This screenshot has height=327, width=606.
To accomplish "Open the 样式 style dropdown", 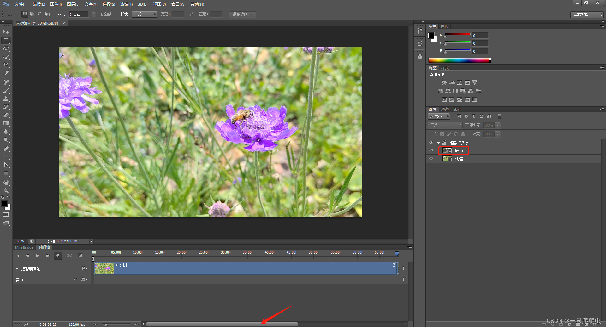I will [145, 14].
